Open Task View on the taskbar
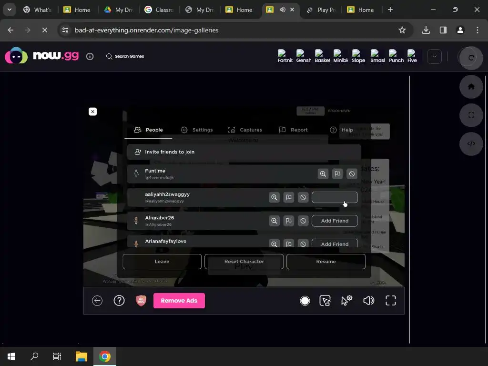Viewport: 488px width, 366px height. click(57, 356)
